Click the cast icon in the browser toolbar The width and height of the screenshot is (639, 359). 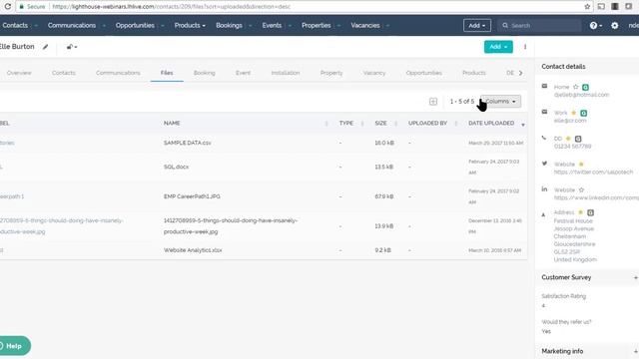coord(601,7)
